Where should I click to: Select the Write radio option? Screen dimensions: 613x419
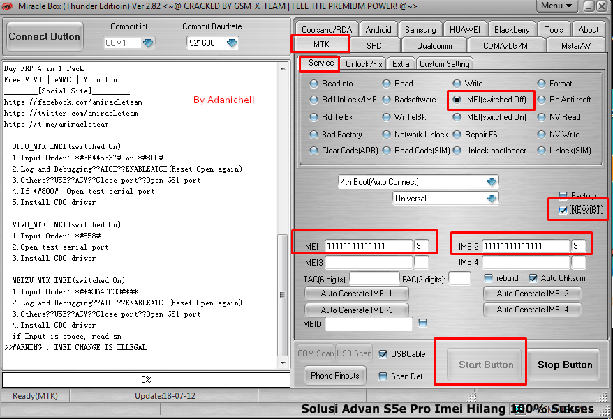[457, 84]
